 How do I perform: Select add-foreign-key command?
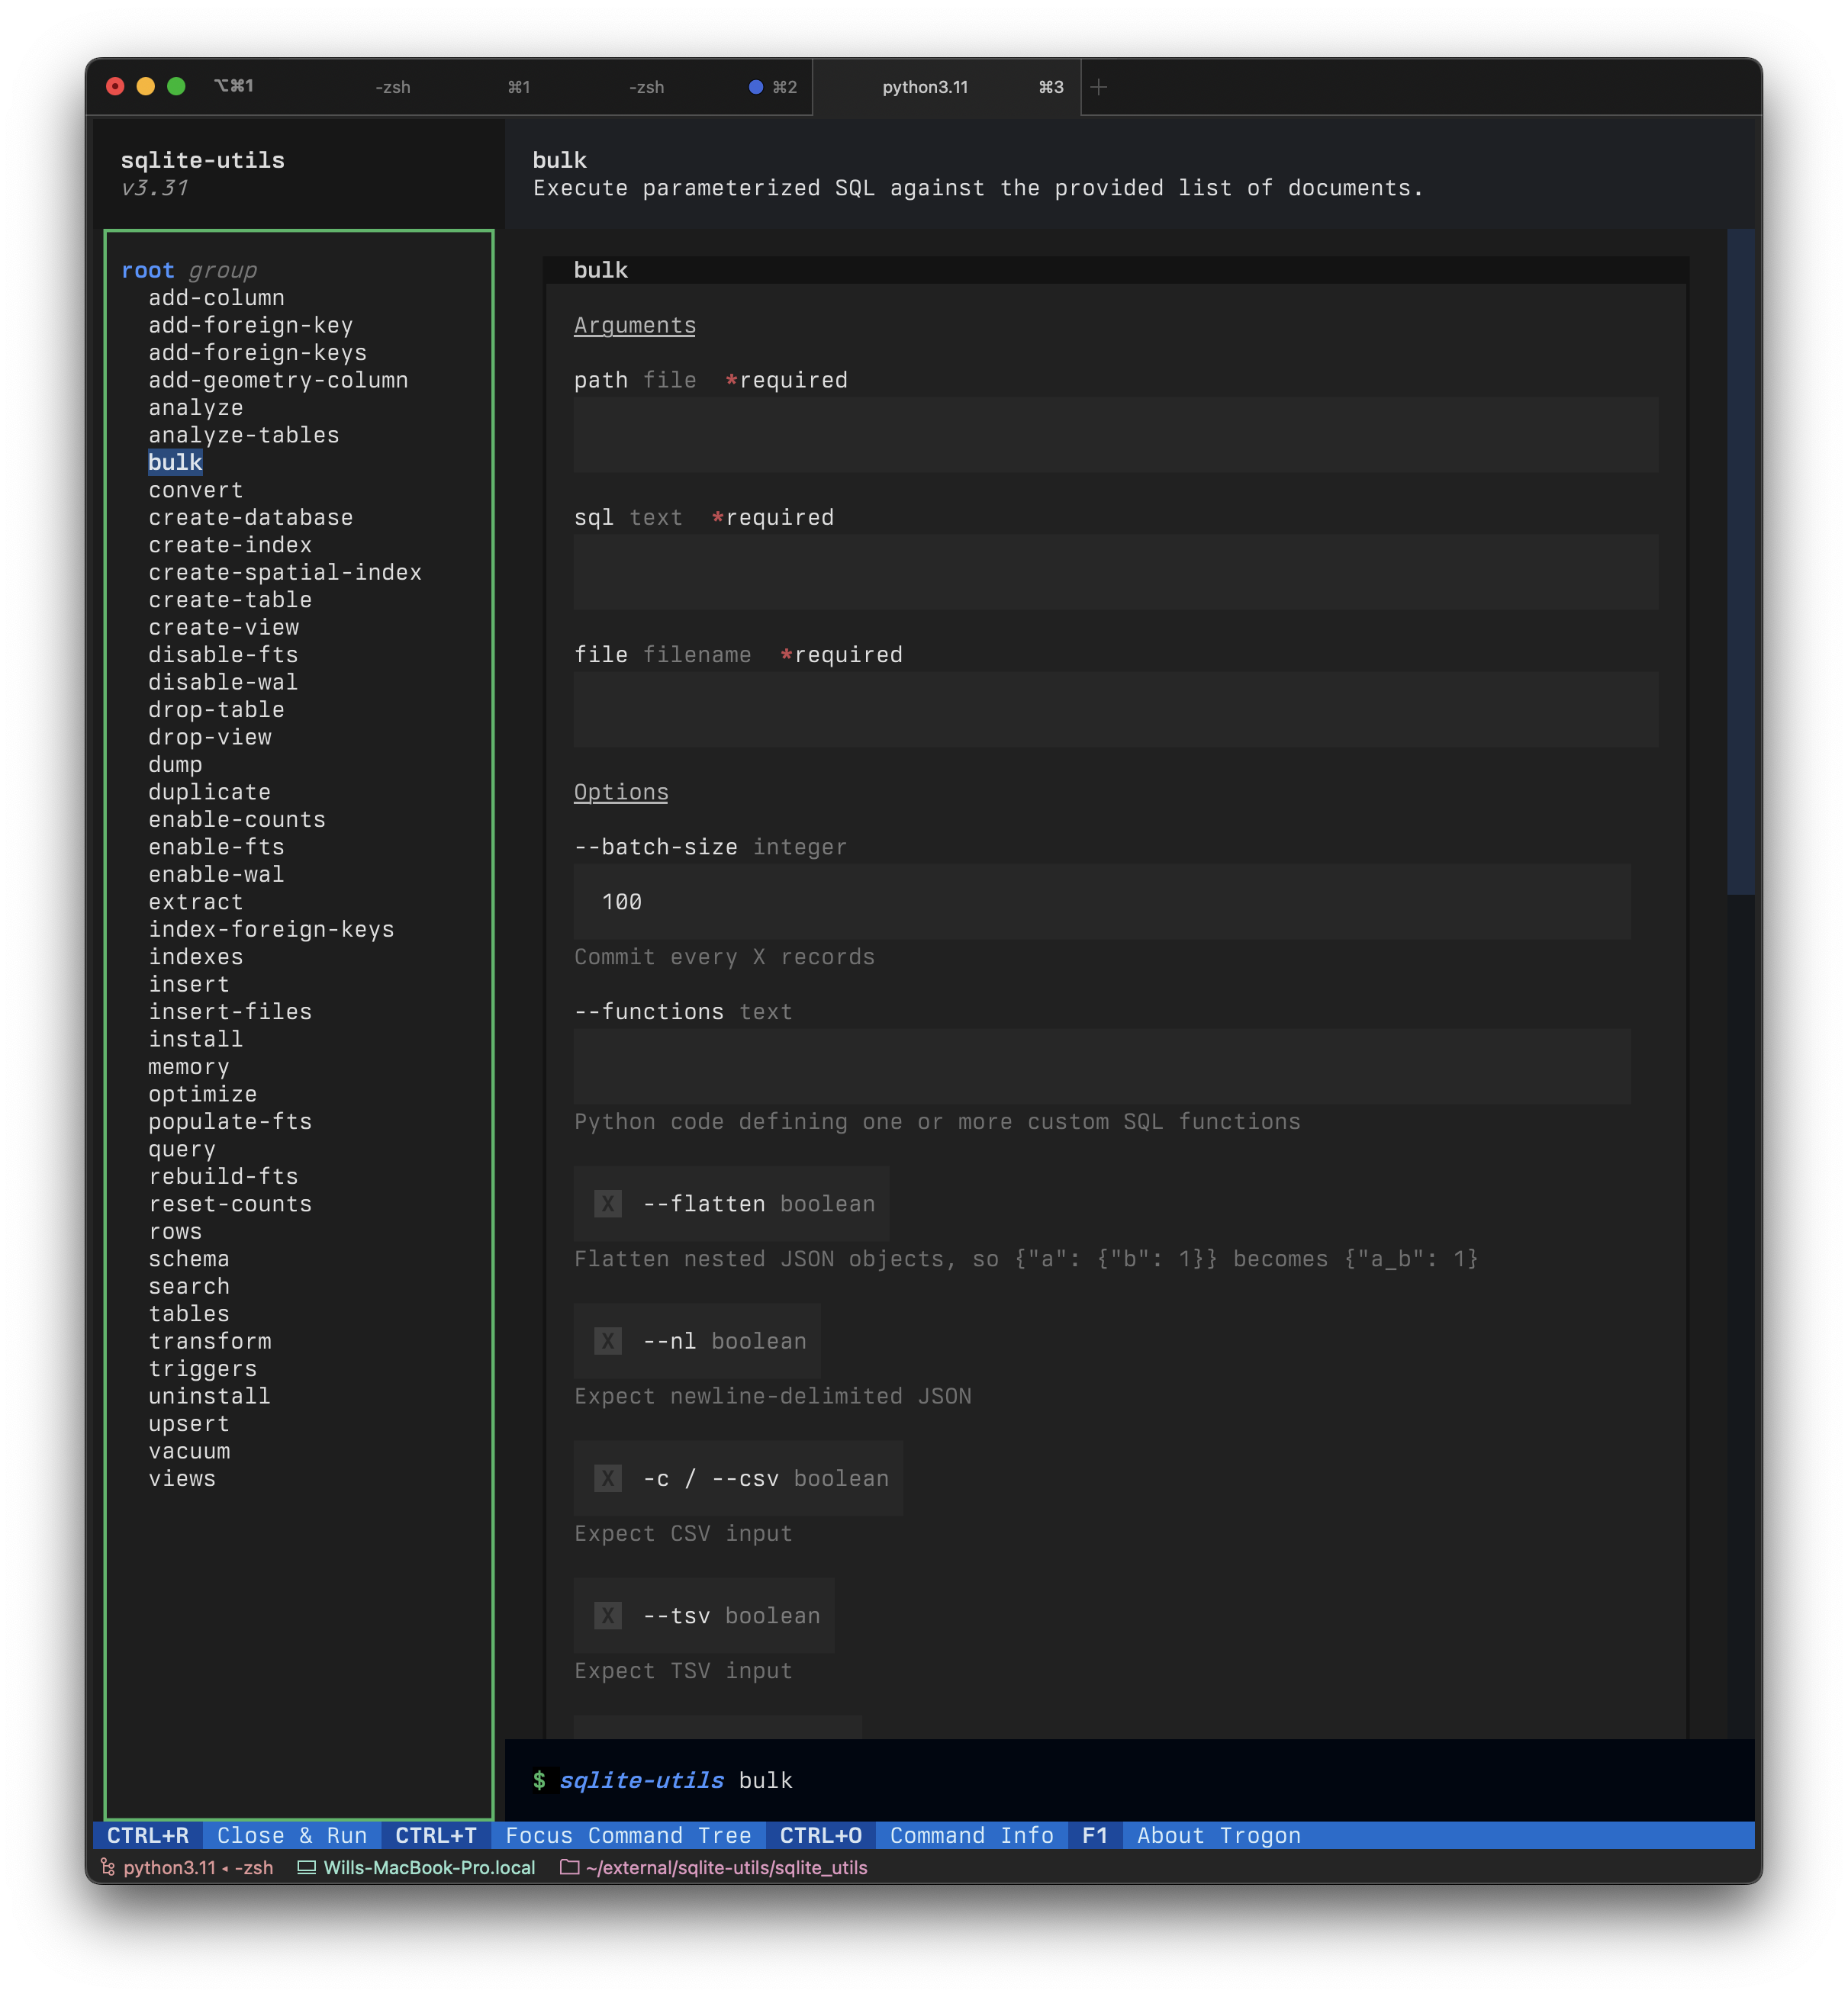(x=250, y=325)
